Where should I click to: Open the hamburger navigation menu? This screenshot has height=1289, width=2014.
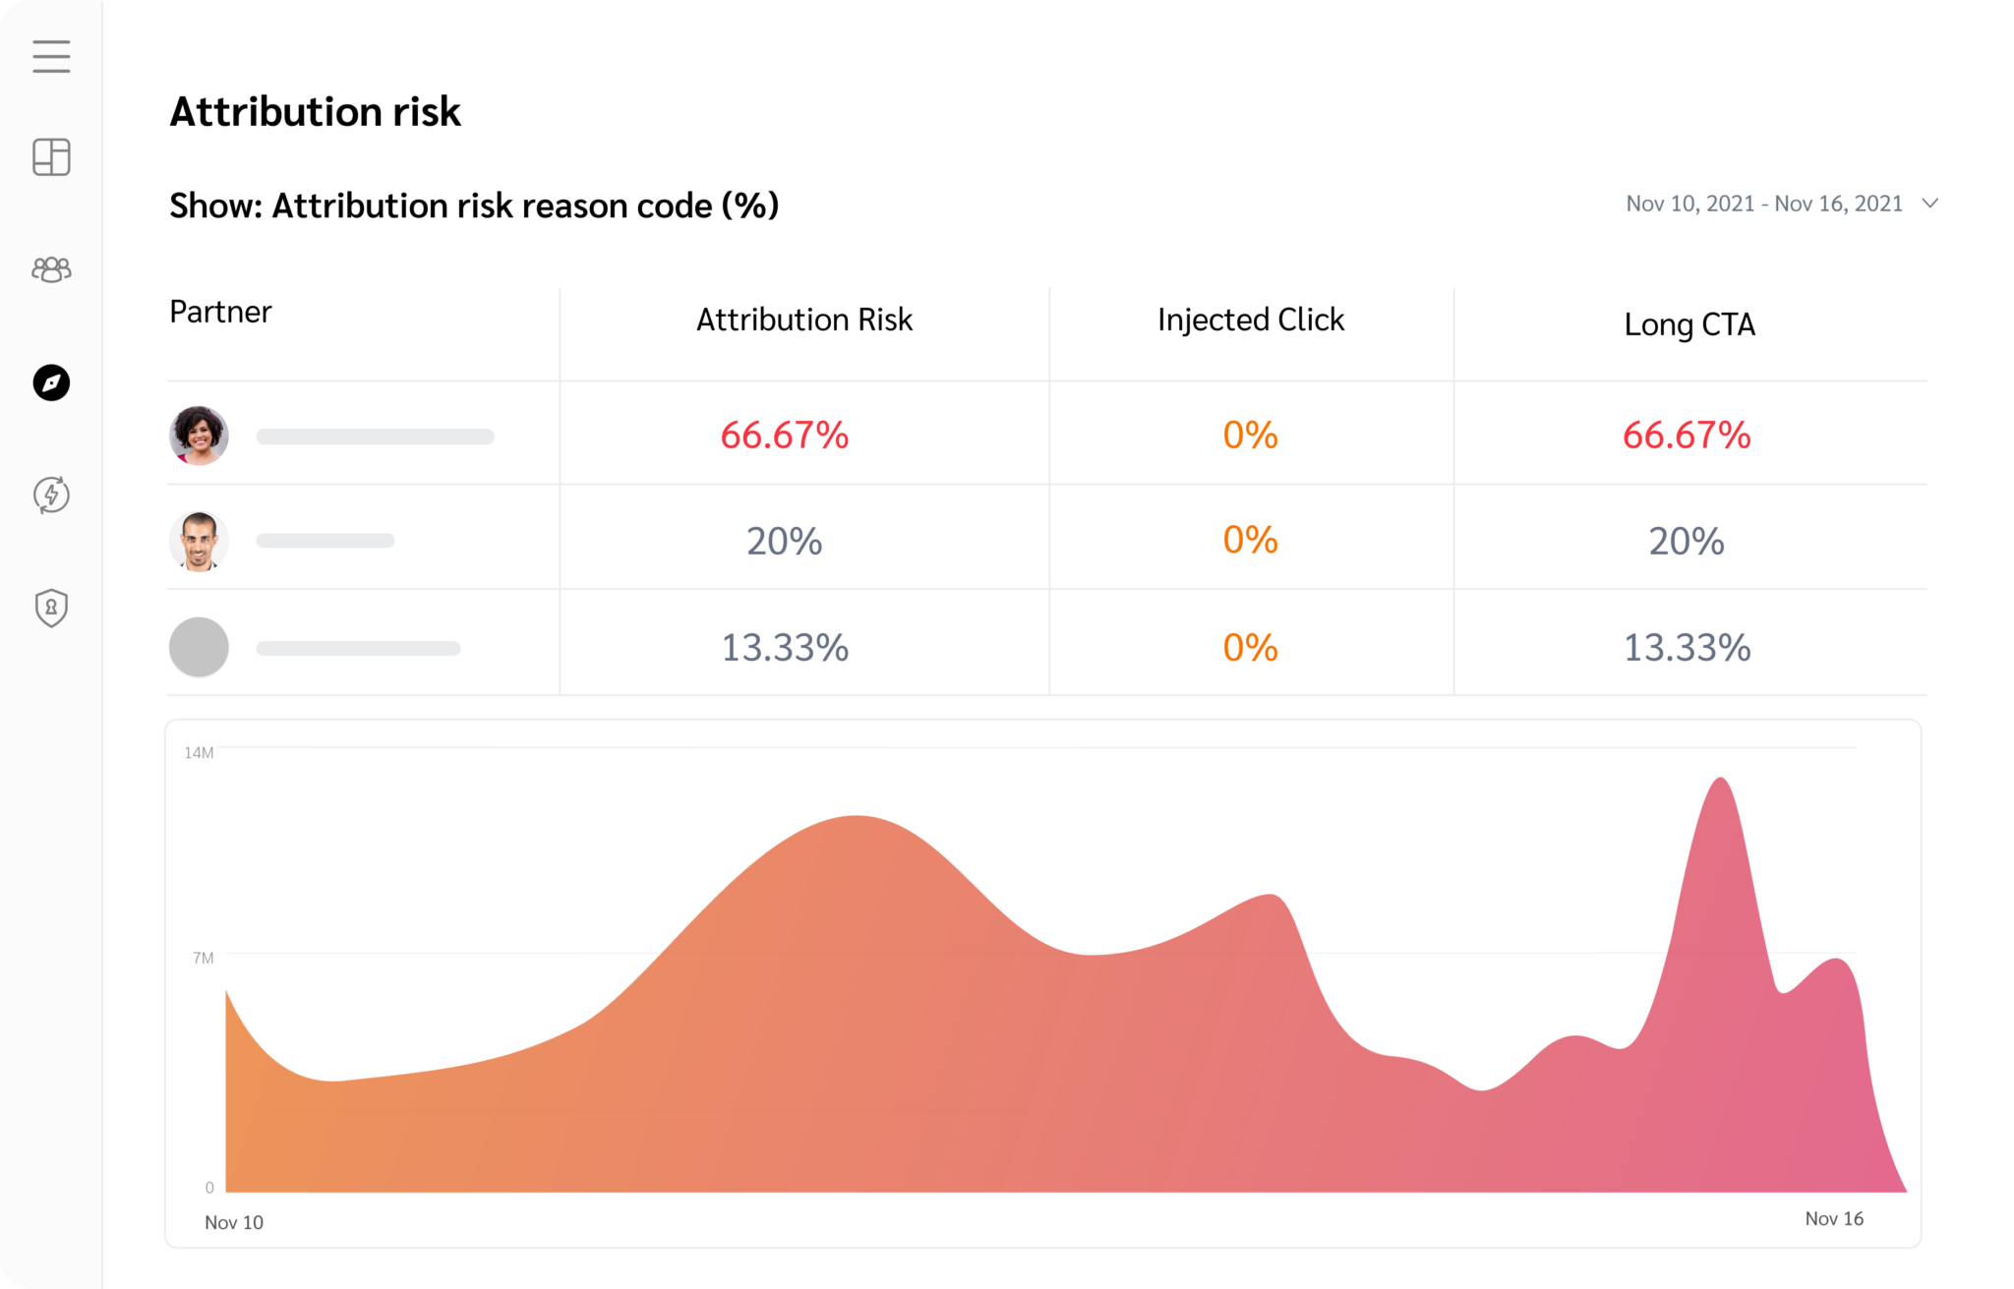coord(51,57)
